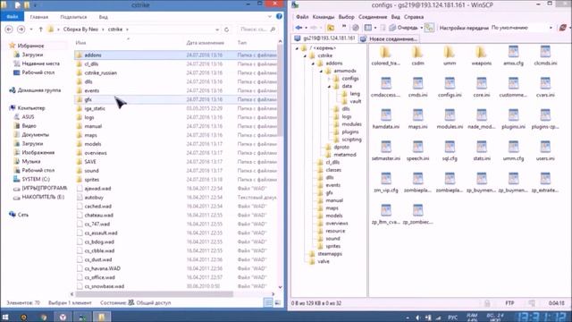Select hamdata.ini file in WinSCP

tap(385, 119)
